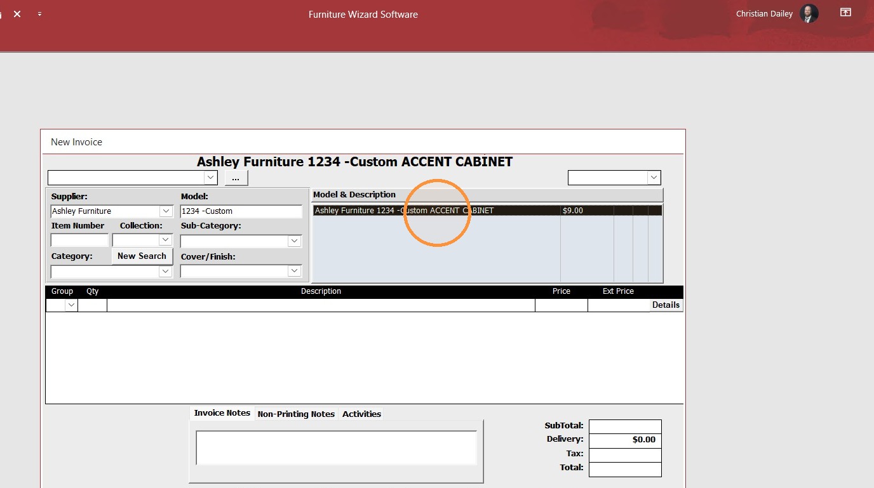Screen dimensions: 874x488
Task: Click the Delivery field showing $0.00
Action: (x=625, y=440)
